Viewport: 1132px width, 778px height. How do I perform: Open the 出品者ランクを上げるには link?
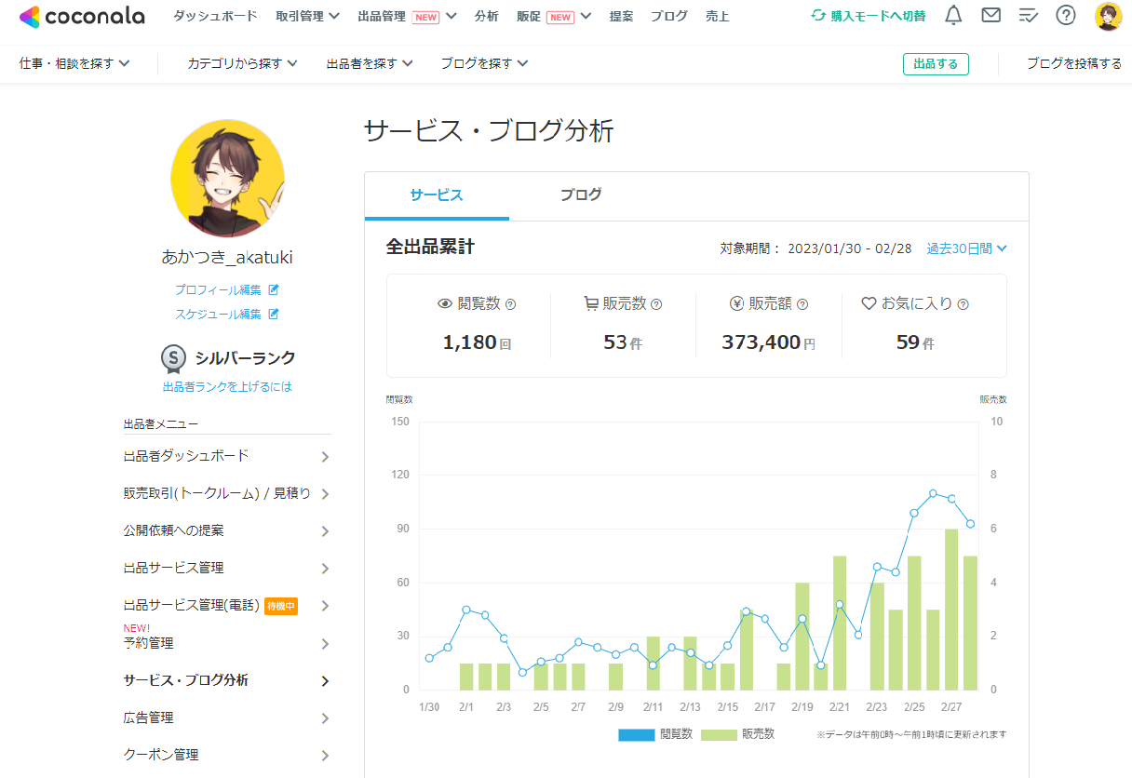pos(226,386)
